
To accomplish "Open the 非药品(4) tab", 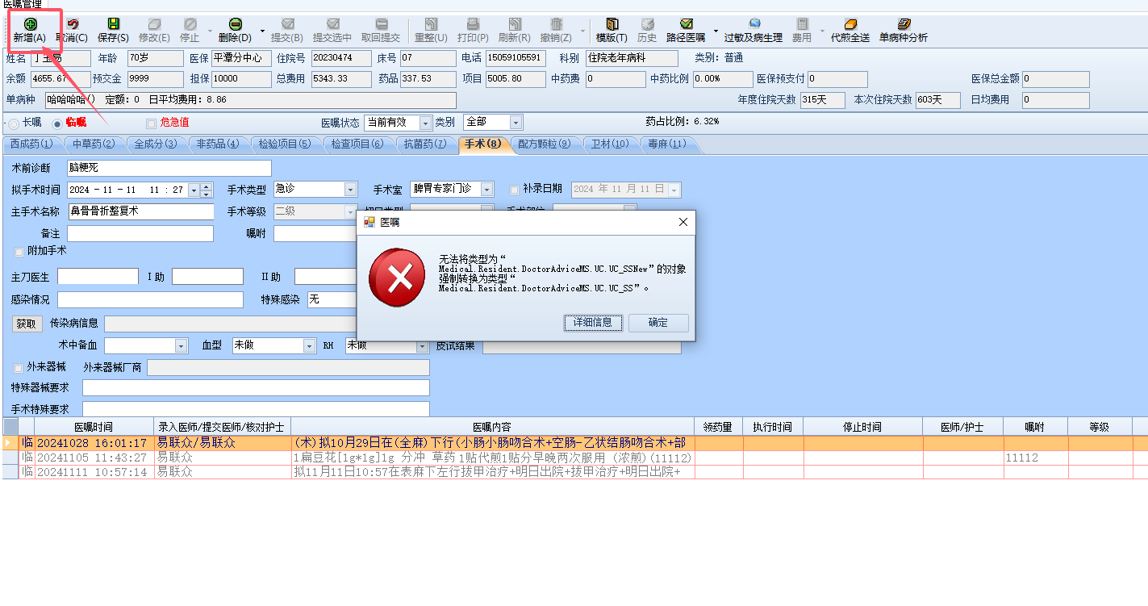I will click(217, 144).
